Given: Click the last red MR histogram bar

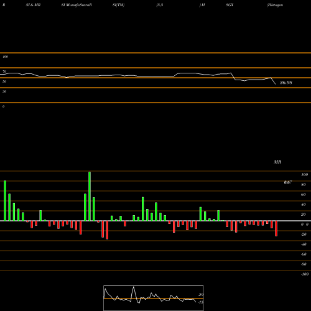Looking at the screenshot, I should [276, 228].
